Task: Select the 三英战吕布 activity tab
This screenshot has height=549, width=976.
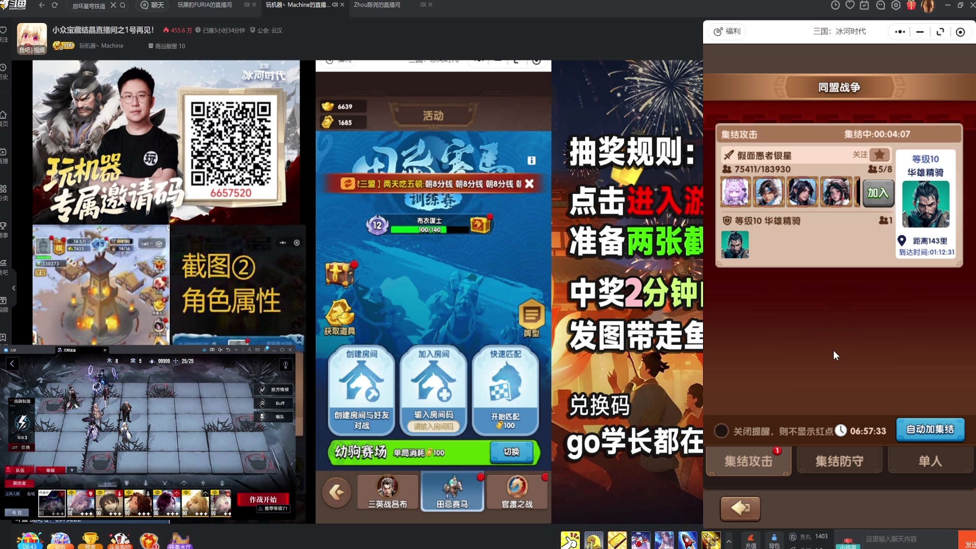Action: point(387,492)
